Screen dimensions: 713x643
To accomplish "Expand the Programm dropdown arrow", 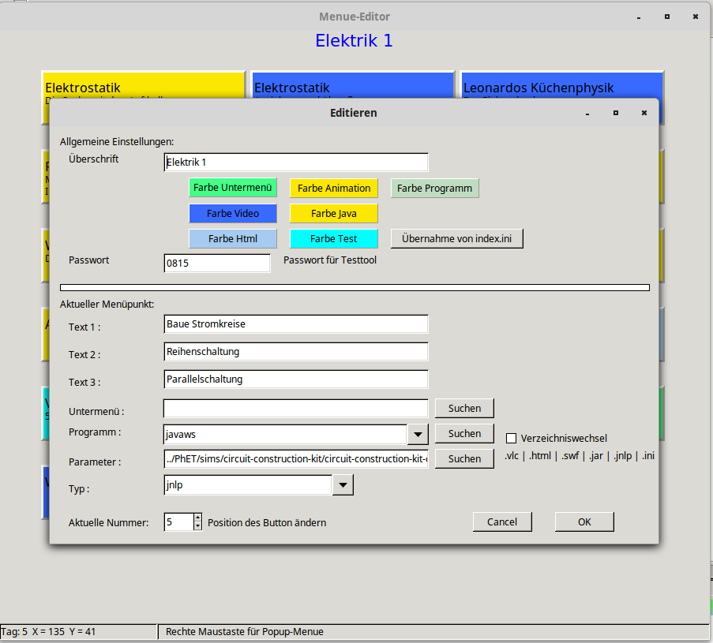I will click(x=418, y=434).
